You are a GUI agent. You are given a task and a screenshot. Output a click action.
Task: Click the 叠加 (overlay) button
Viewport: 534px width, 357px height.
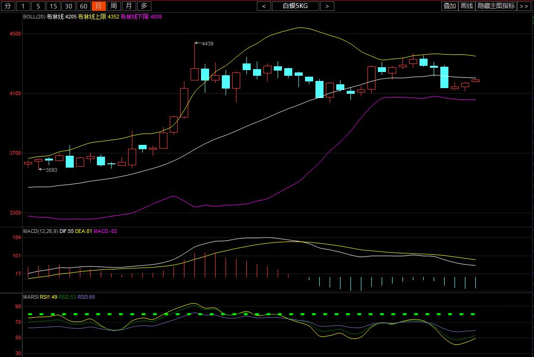[x=449, y=6]
